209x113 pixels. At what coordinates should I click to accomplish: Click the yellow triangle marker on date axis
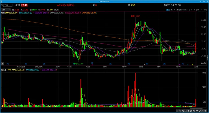[x=192, y=65]
